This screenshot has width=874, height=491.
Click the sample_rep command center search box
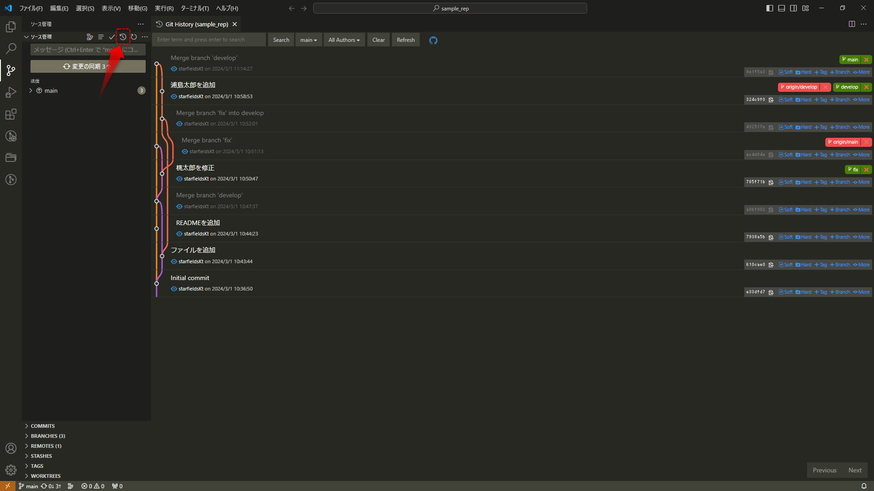[x=450, y=8]
